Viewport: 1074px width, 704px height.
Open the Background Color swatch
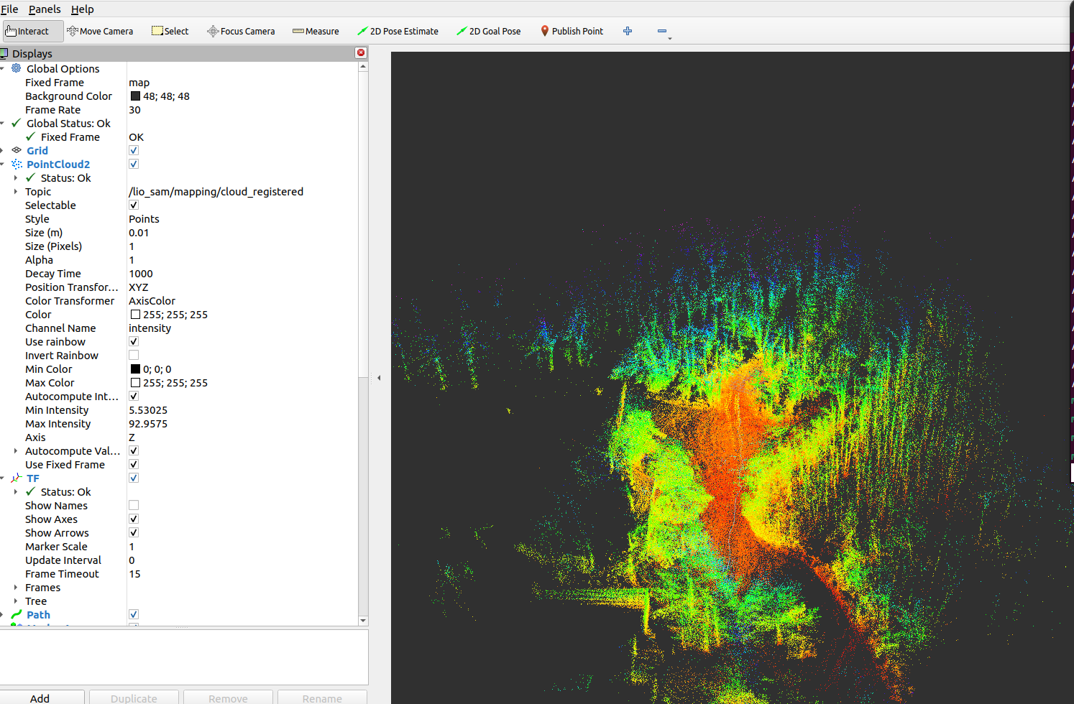pyautogui.click(x=135, y=96)
